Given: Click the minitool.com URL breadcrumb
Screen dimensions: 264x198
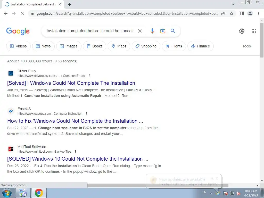Looking at the screenshot, I should click(44, 152).
